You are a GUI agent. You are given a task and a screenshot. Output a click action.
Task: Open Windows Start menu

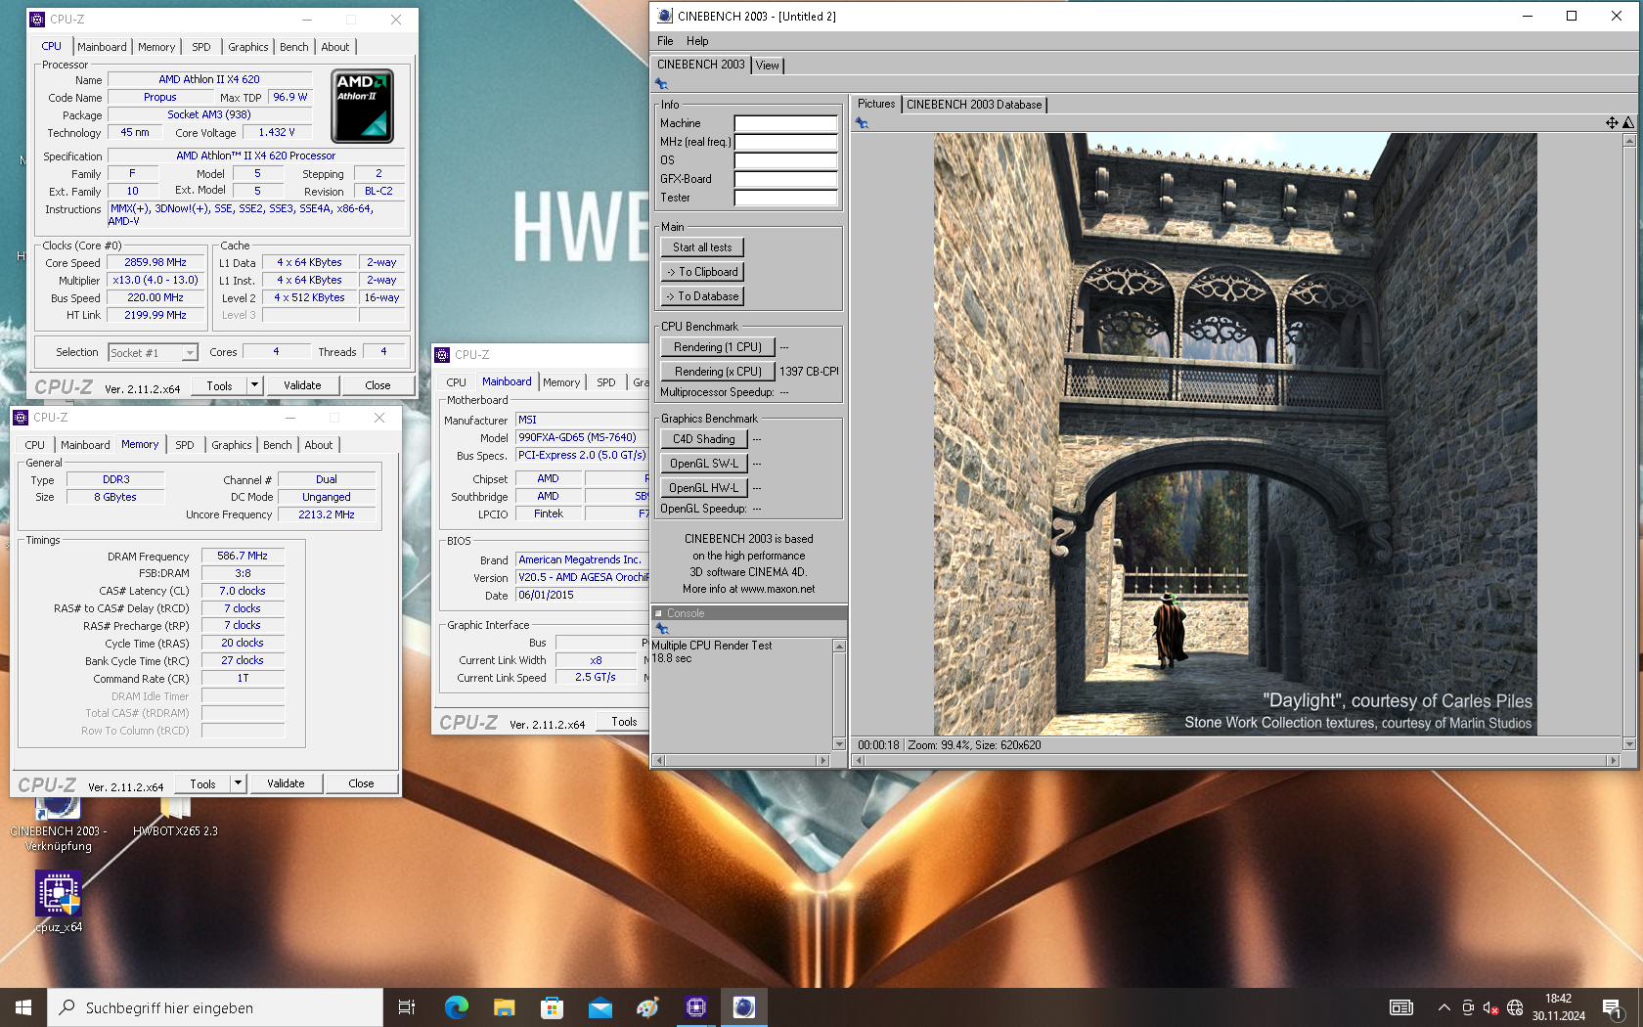pos(23,1007)
